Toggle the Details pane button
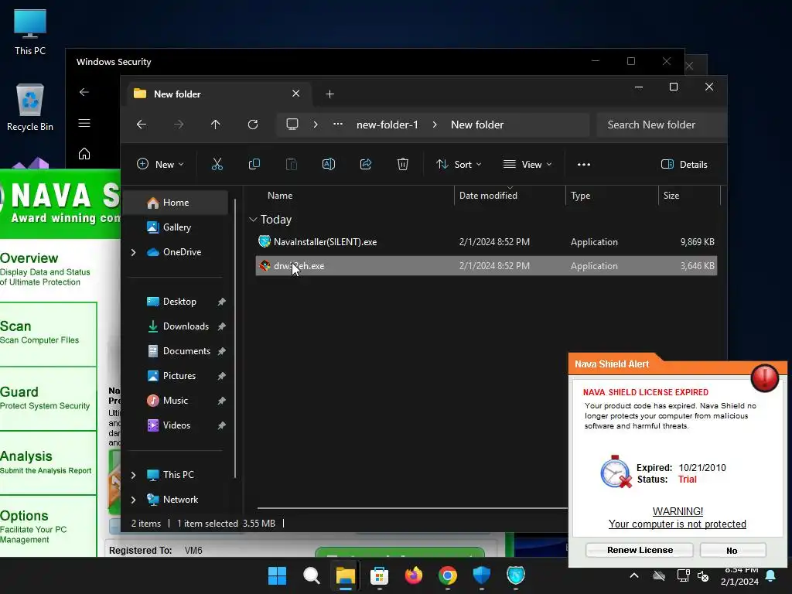 point(684,164)
